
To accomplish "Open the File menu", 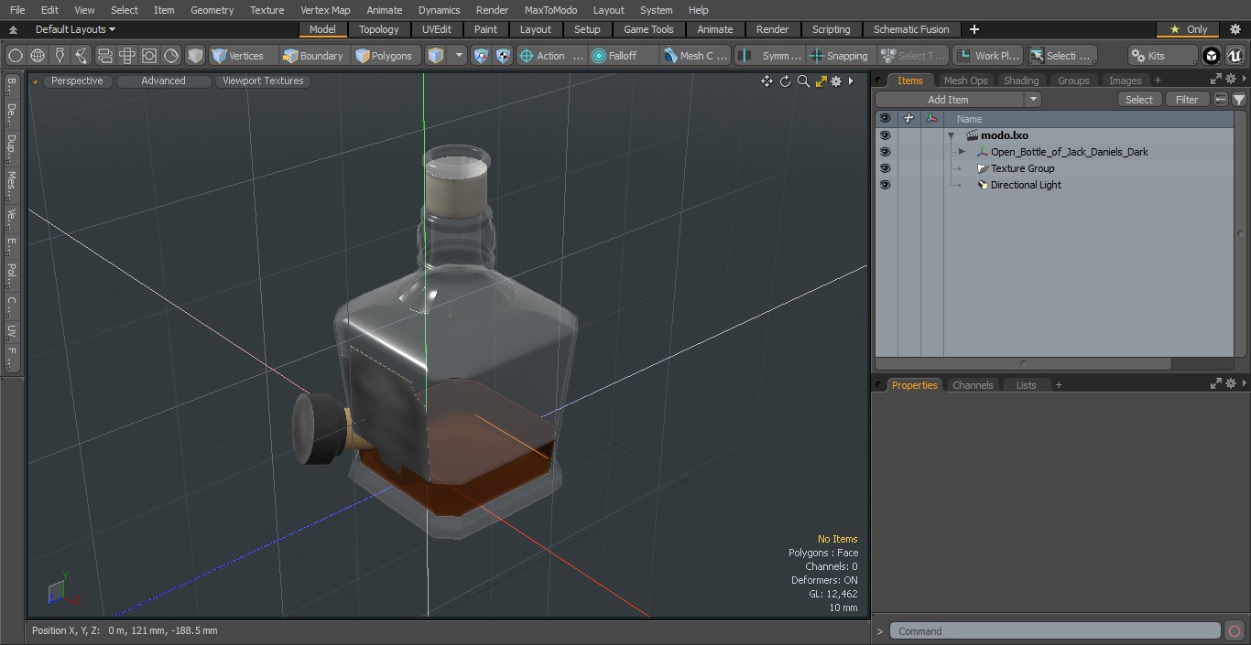I will (x=17, y=10).
